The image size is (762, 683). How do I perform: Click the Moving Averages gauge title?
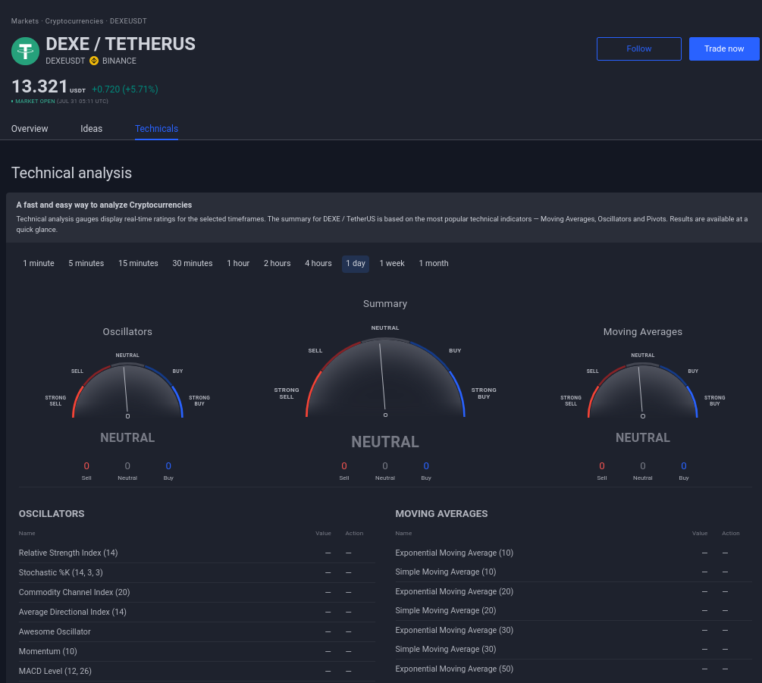tap(642, 332)
